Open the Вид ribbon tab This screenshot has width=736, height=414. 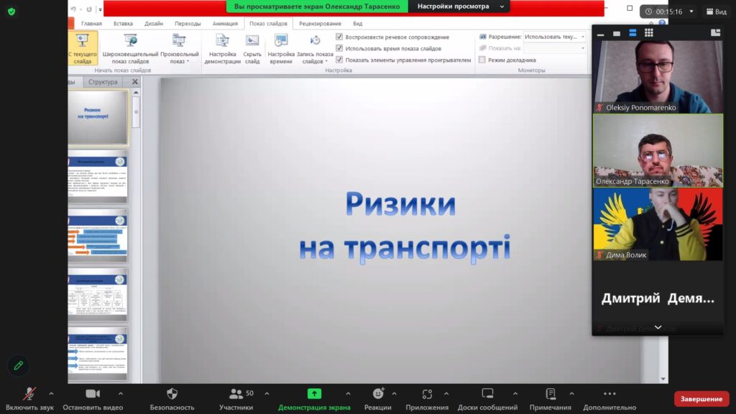(x=358, y=24)
